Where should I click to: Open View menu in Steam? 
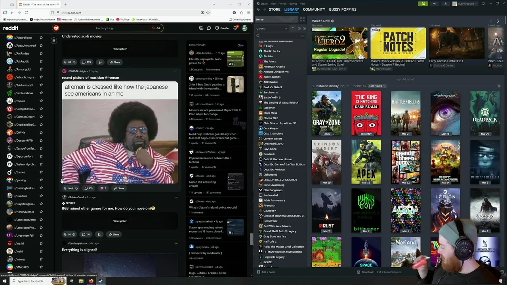273,4
